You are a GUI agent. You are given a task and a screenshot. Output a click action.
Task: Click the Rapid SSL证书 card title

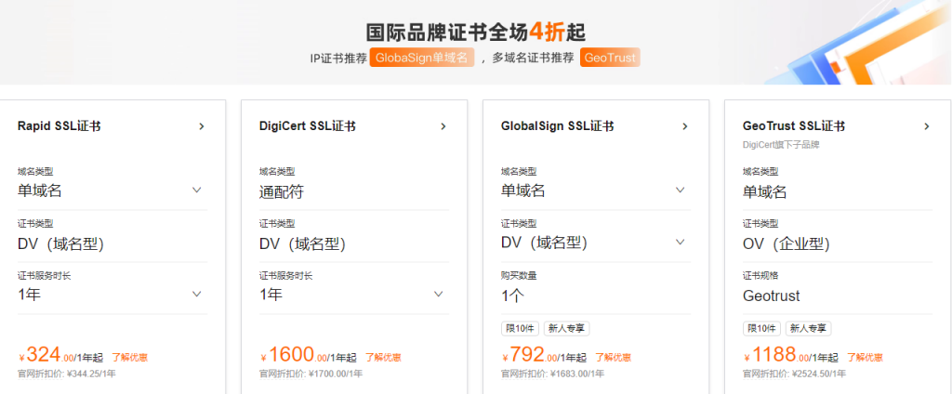[59, 126]
